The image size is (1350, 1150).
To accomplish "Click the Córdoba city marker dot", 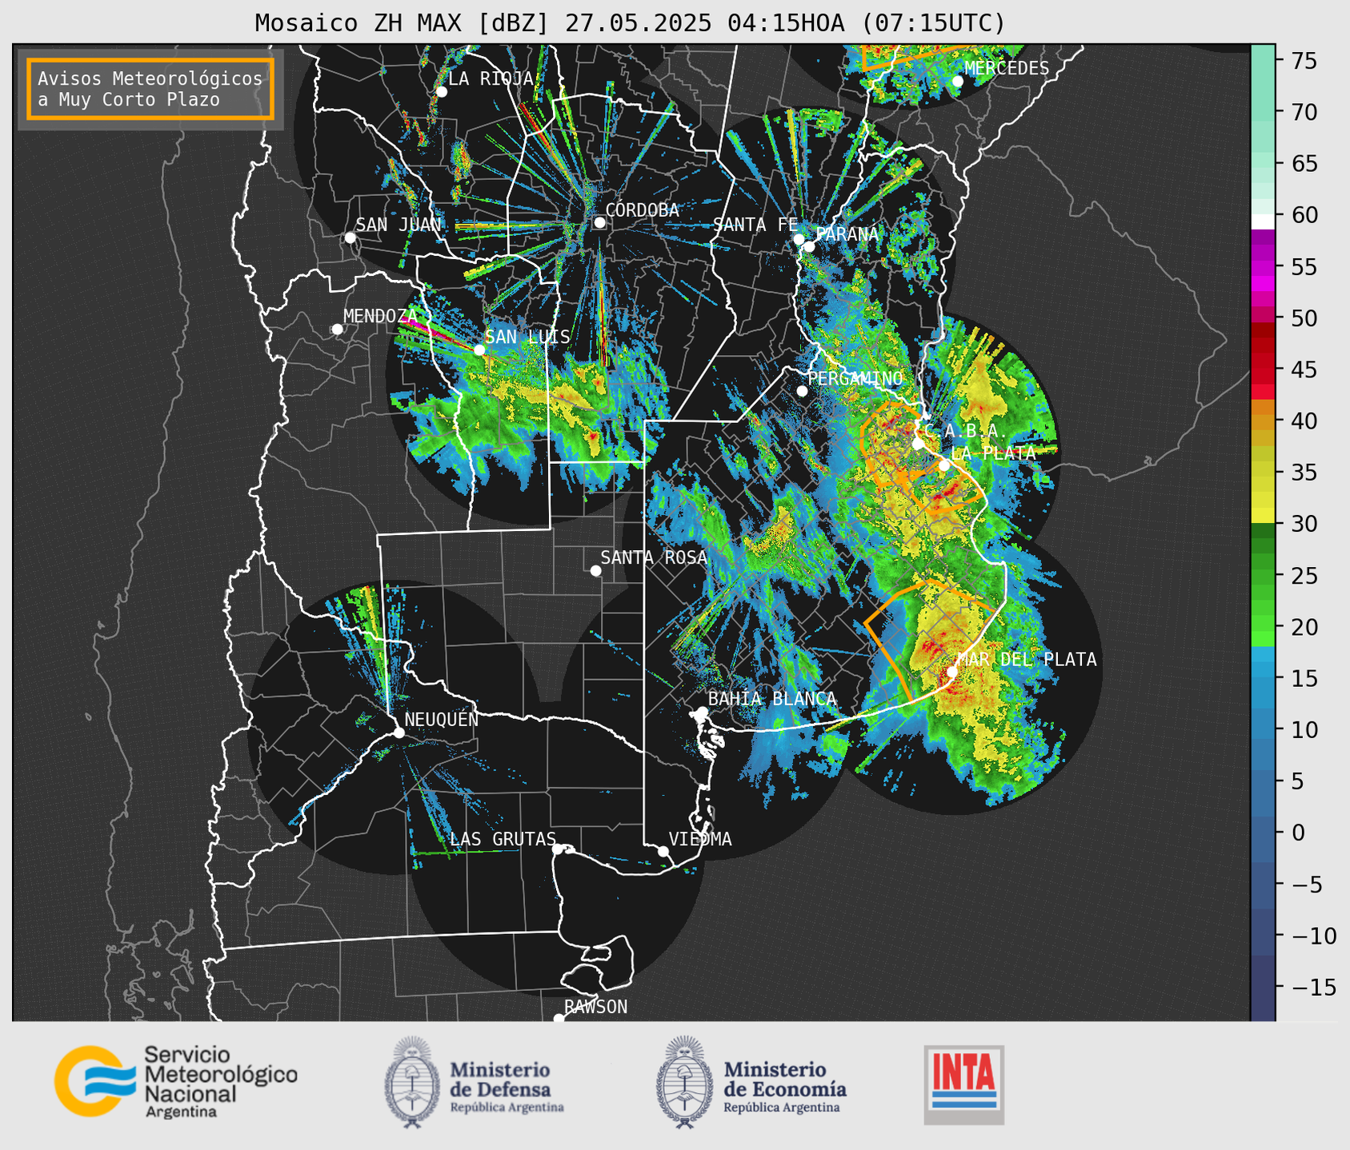I will point(599,222).
